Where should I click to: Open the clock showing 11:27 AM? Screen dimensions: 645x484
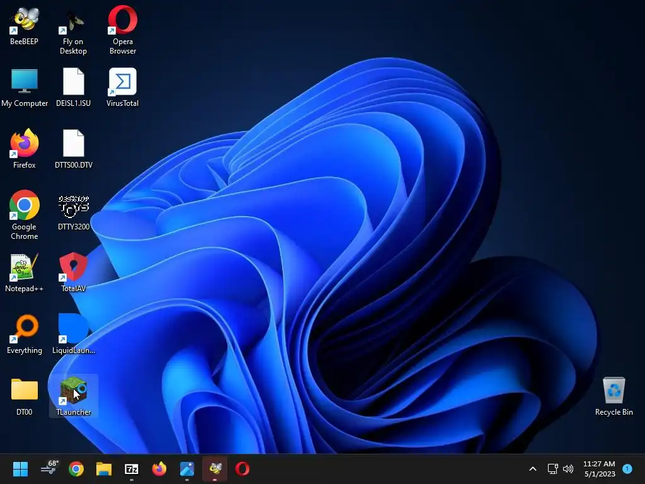coord(600,469)
